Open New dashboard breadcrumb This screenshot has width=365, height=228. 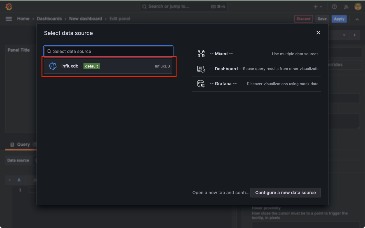pos(85,19)
